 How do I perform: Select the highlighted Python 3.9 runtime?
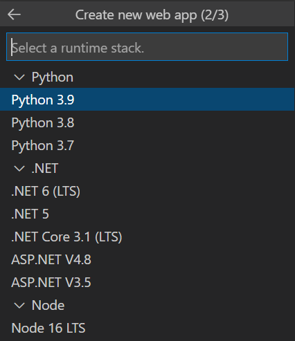click(x=147, y=100)
